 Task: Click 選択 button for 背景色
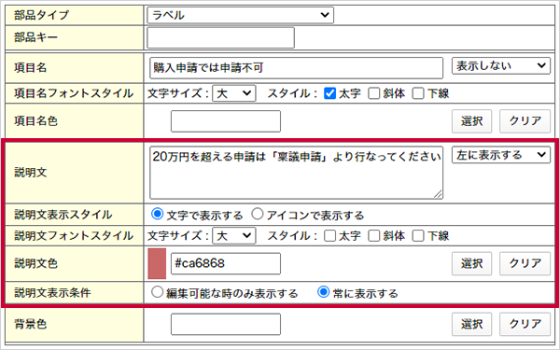(x=471, y=324)
